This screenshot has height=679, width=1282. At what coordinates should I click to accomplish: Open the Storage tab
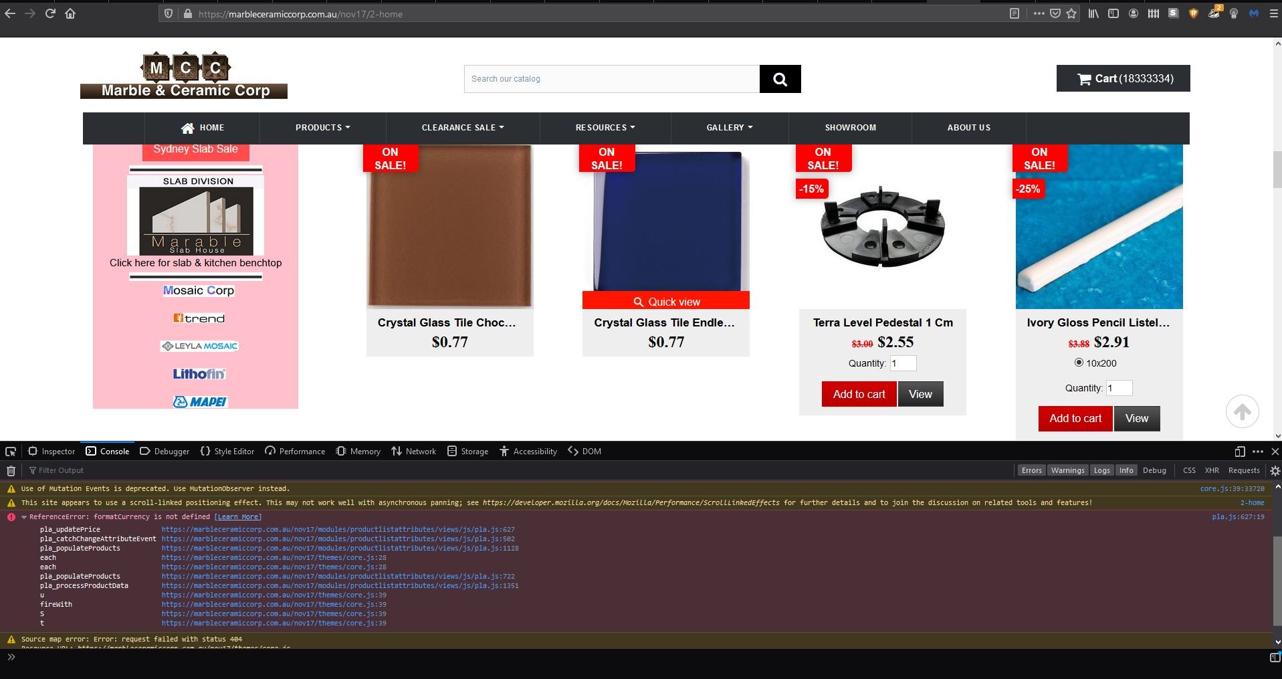tap(467, 452)
